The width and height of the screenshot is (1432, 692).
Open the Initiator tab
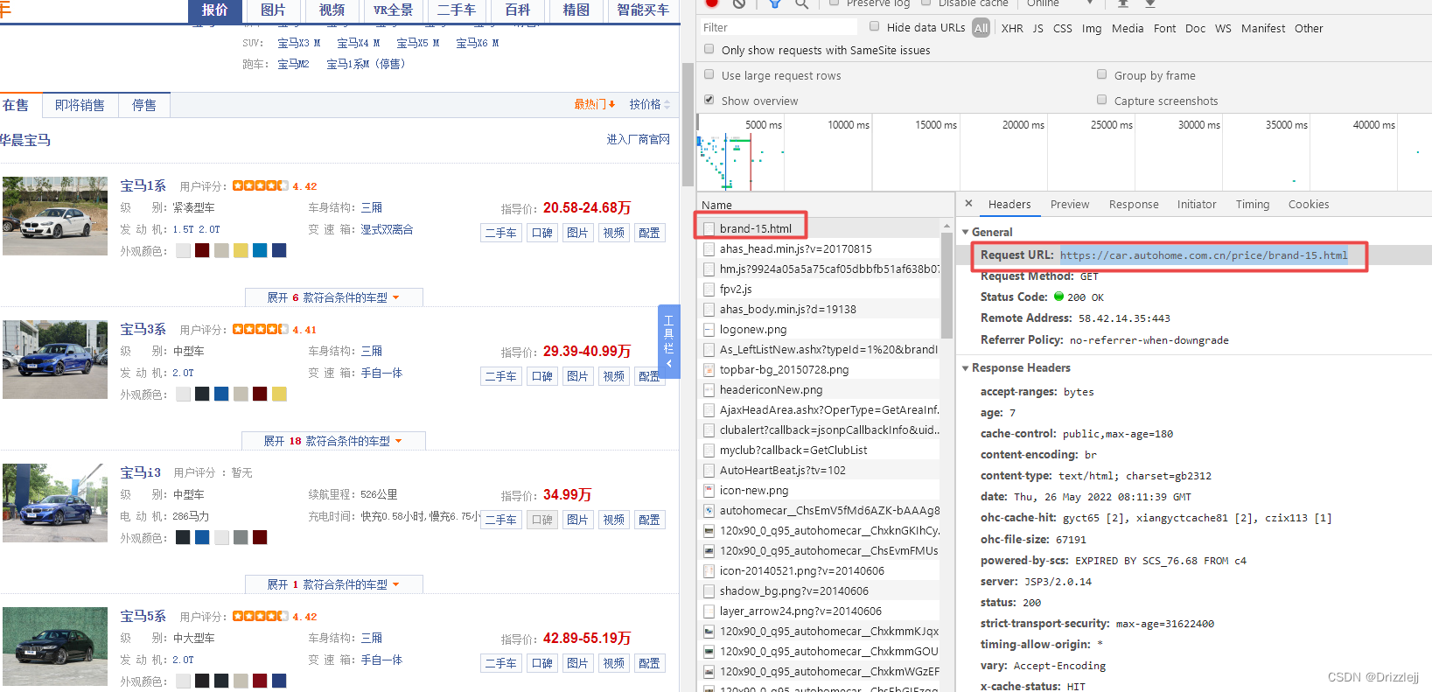coord(1197,204)
